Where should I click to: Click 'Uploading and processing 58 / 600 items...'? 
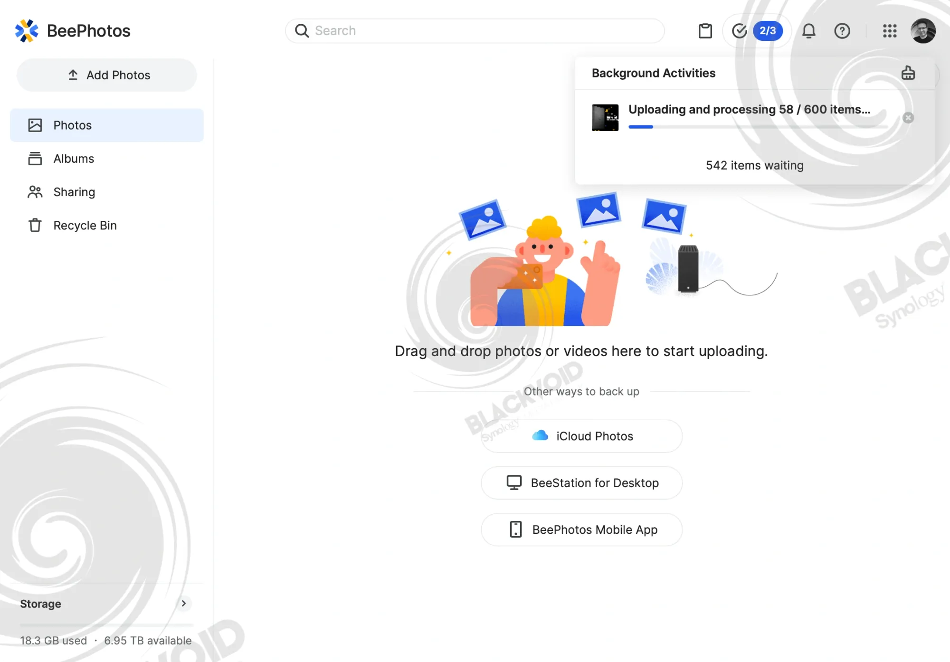[x=750, y=110]
